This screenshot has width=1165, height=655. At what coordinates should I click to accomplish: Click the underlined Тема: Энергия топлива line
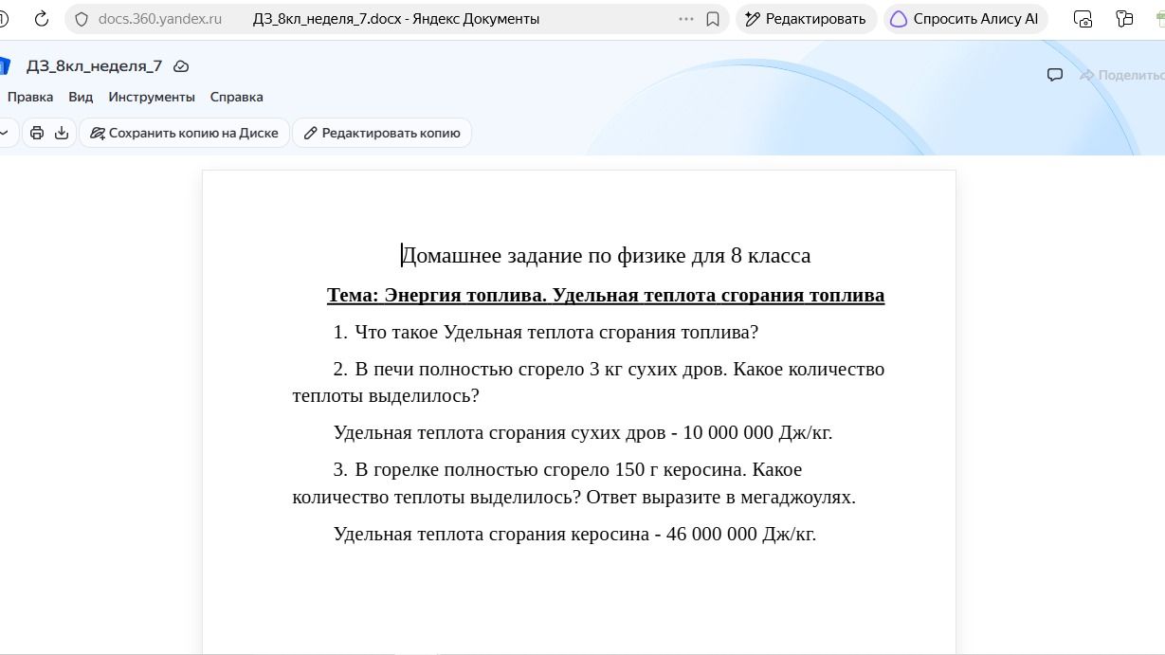[606, 295]
